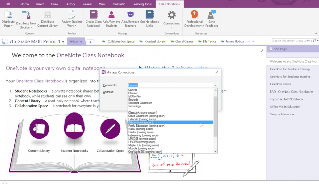This screenshot has height=184, width=319.
Task: Open Review Student Work
Action: click(x=72, y=19)
